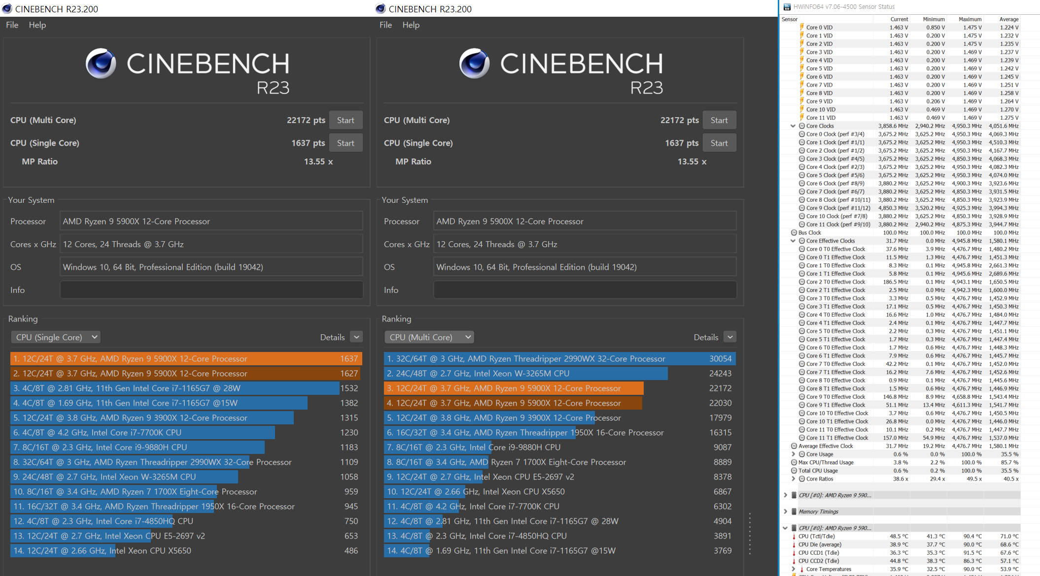Open Help menu in right Cinebench window
This screenshot has width=1040, height=576.
[x=411, y=25]
